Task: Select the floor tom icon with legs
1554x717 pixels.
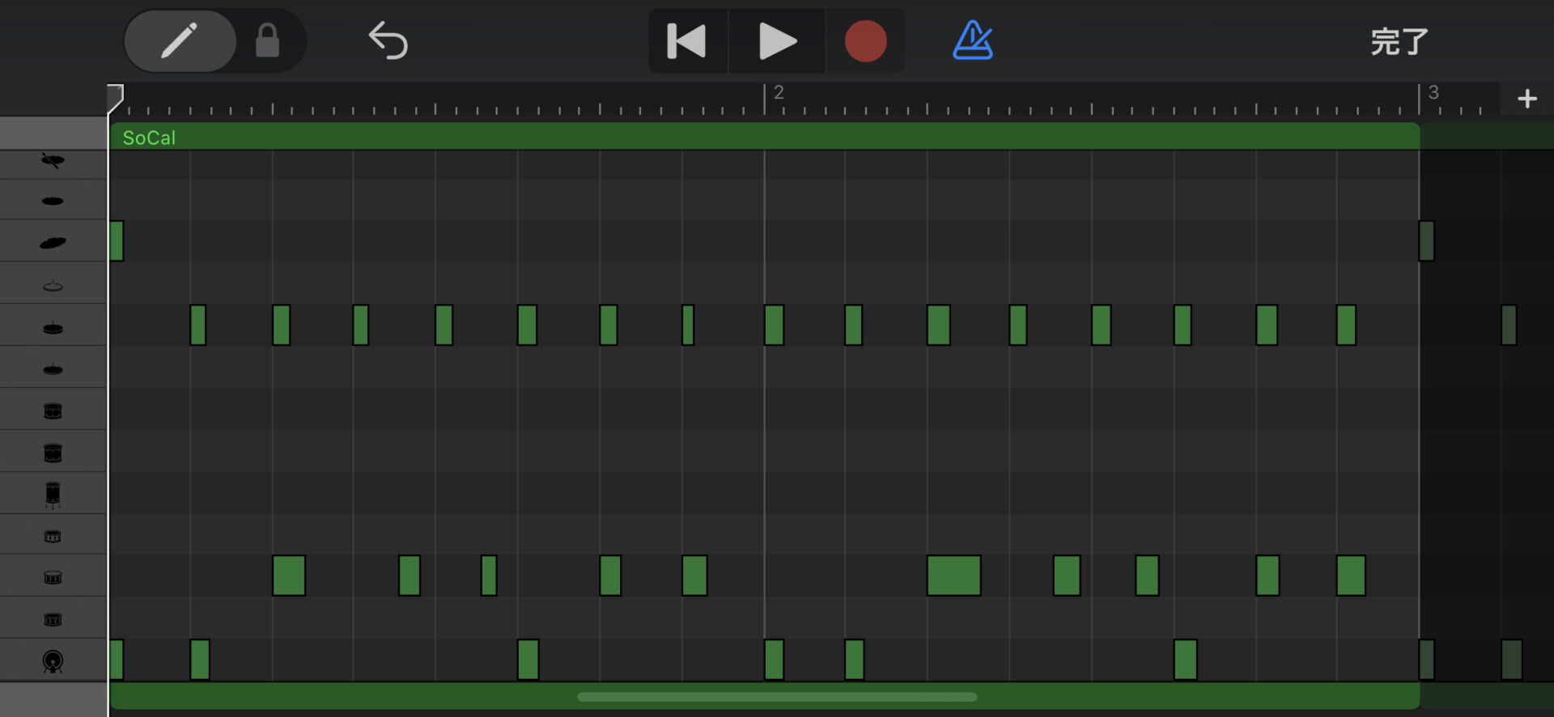Action: (x=53, y=495)
